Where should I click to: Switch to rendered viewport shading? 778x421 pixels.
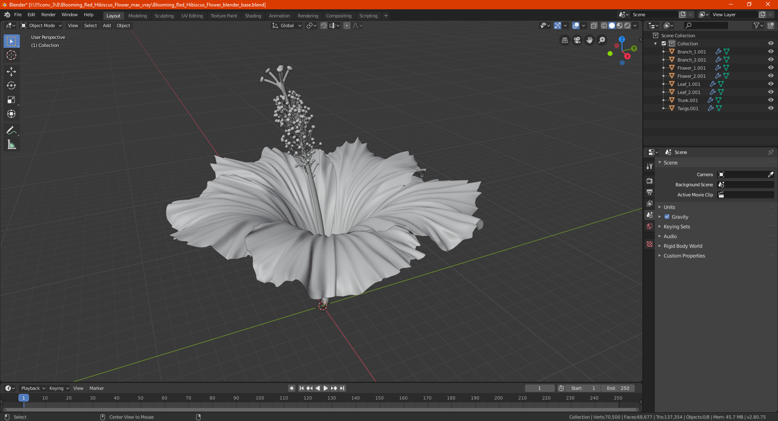(627, 26)
